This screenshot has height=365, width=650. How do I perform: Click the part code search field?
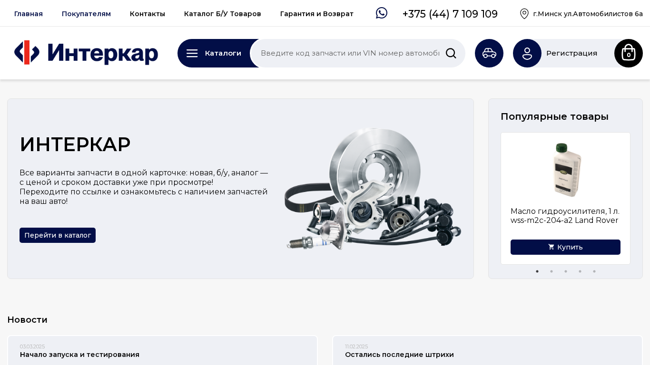pyautogui.click(x=350, y=53)
